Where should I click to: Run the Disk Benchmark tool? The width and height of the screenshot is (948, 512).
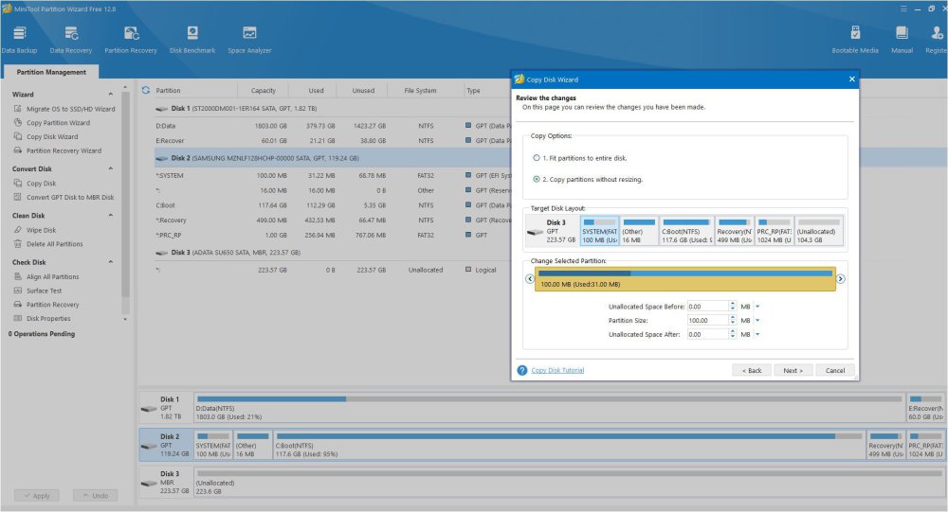[x=193, y=38]
